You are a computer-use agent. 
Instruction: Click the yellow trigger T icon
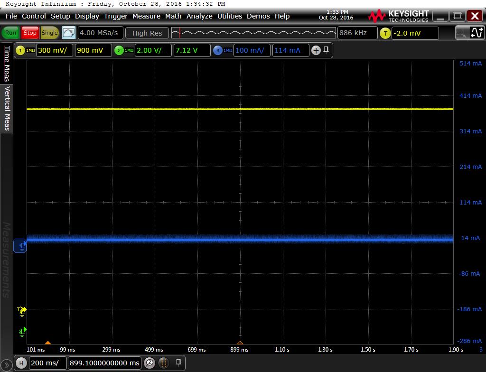point(385,33)
